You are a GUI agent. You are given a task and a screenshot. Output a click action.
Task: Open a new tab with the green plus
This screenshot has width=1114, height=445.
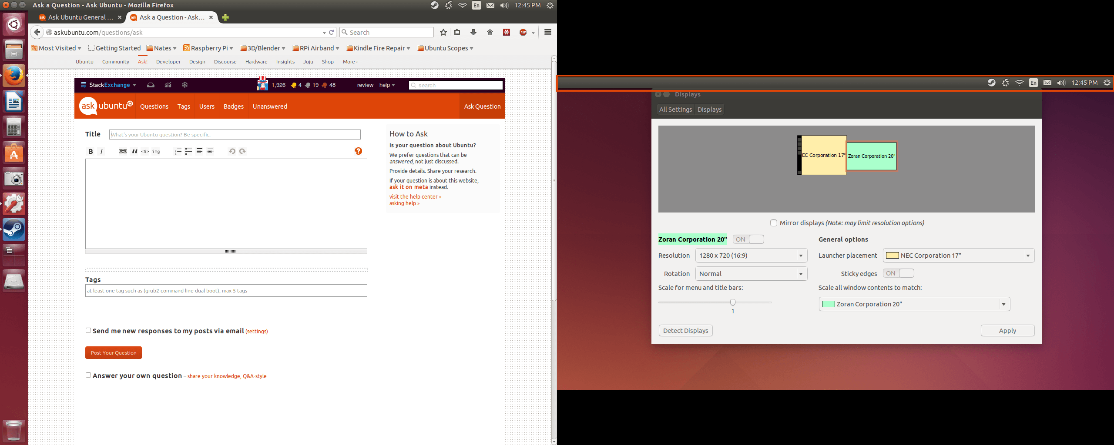point(225,17)
